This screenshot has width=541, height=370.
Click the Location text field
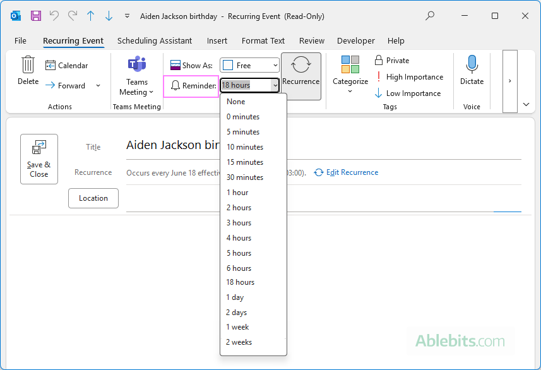(324, 199)
